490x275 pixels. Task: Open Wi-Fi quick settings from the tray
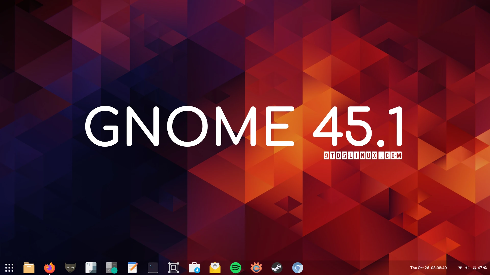[460, 268]
